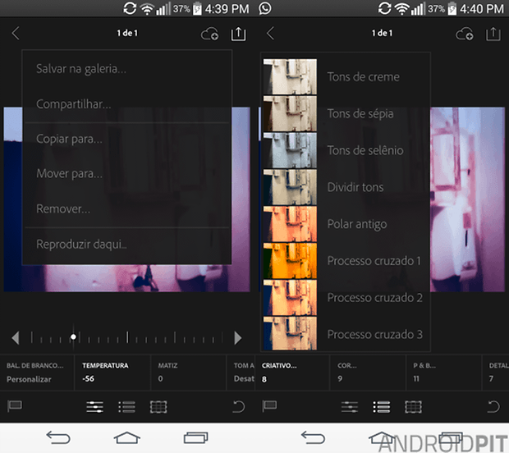Tap the undo arrow in the right screen toolbar
Image resolution: width=509 pixels, height=453 pixels.
point(493,406)
